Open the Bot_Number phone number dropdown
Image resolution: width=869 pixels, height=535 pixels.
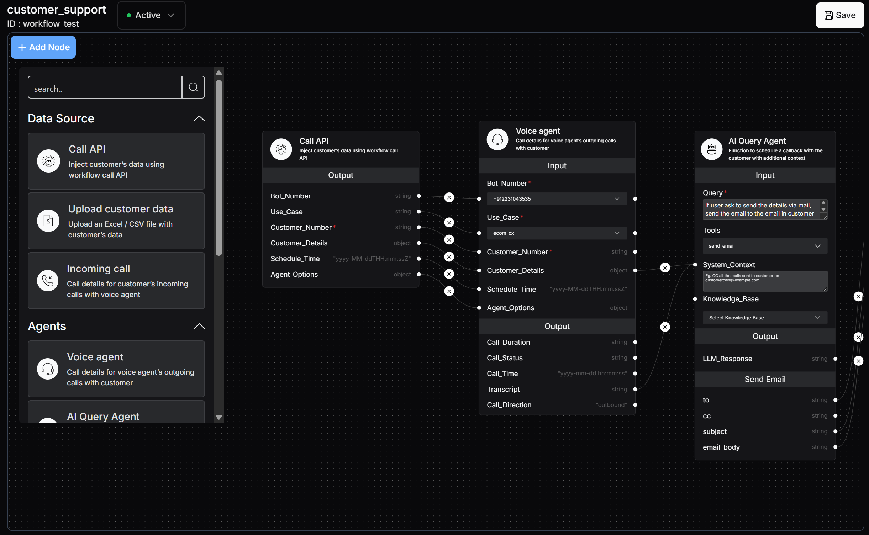click(x=557, y=199)
